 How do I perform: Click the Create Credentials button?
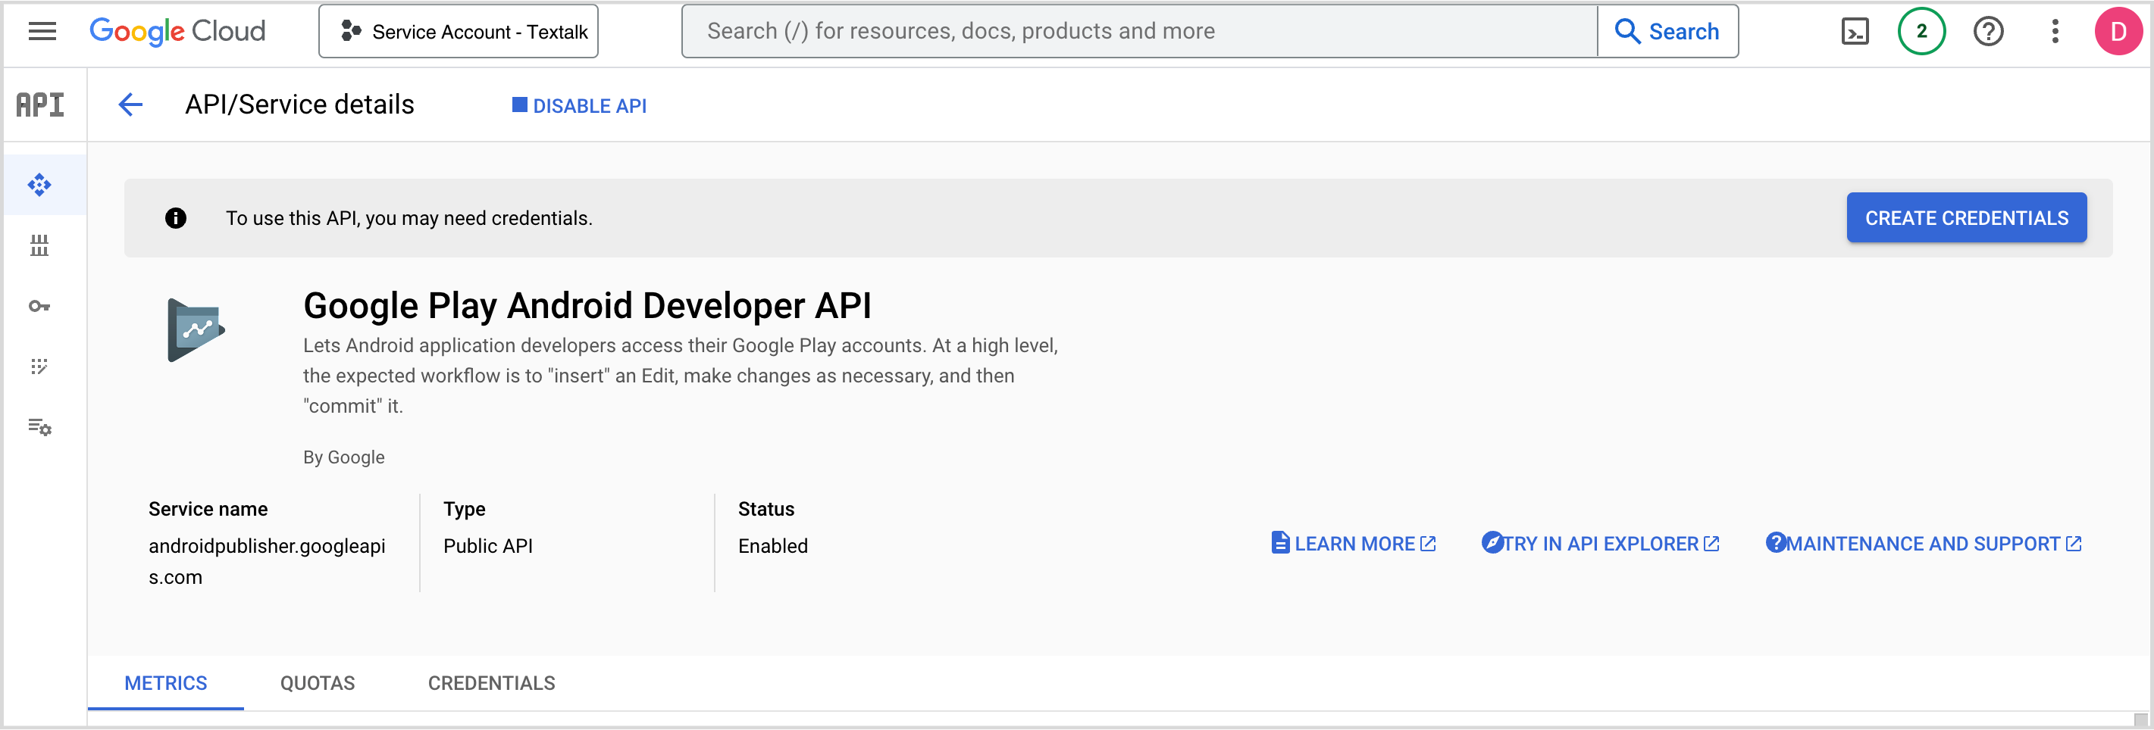(x=1966, y=218)
